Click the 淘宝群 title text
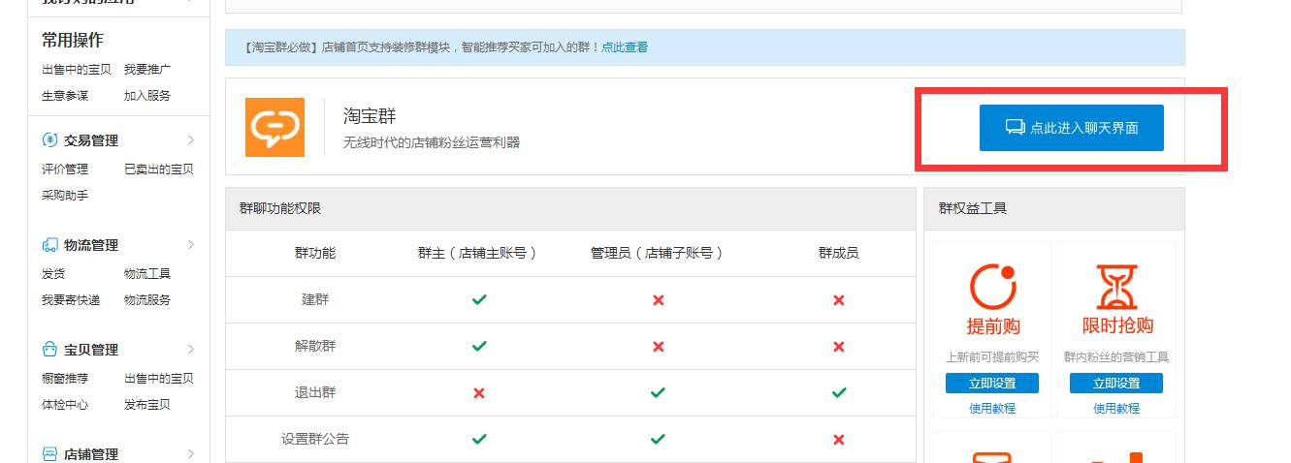 click(x=371, y=115)
